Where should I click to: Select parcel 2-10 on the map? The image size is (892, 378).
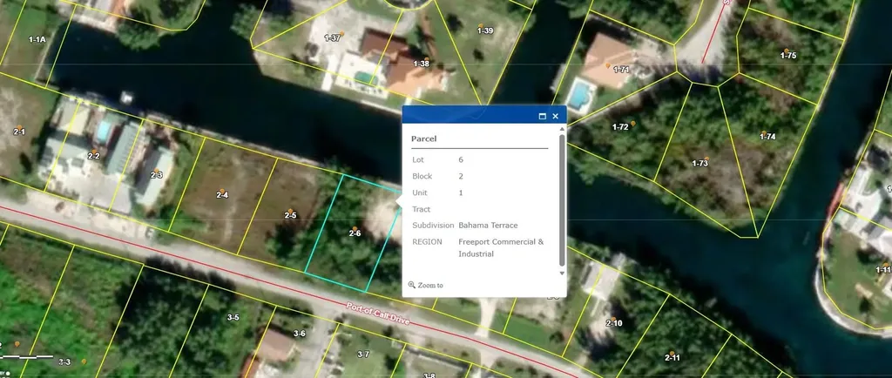pyautogui.click(x=613, y=323)
